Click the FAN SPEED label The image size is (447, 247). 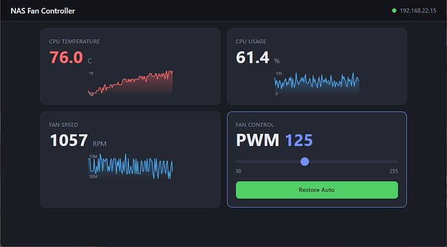[63, 125]
